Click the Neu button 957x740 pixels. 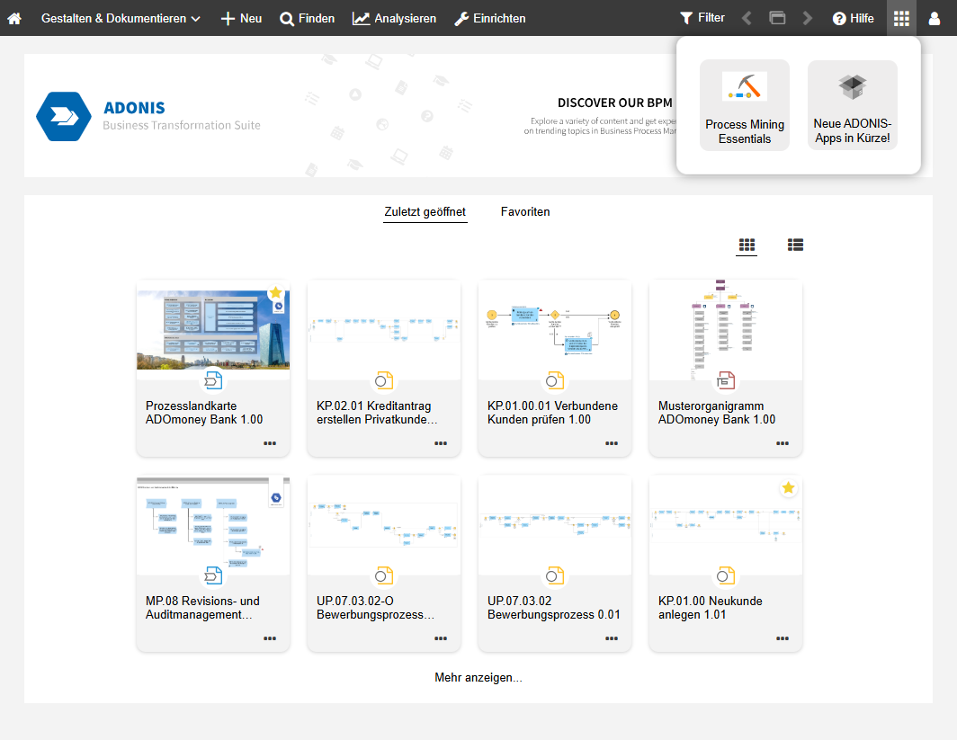point(241,18)
